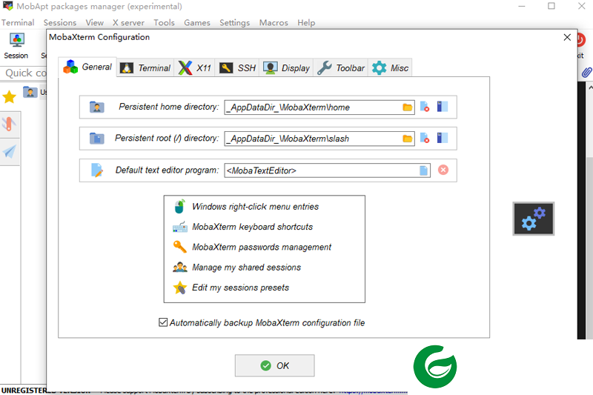The image size is (593, 395).
Task: Click the key icon for passwords management
Action: point(179,247)
